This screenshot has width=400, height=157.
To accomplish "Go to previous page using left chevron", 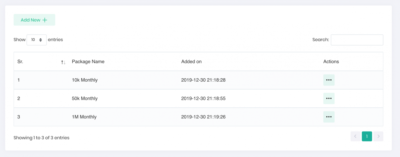I will pos(355,136).
